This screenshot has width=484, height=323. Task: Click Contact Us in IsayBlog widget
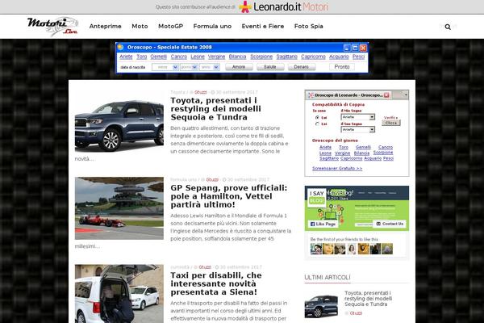click(390, 224)
